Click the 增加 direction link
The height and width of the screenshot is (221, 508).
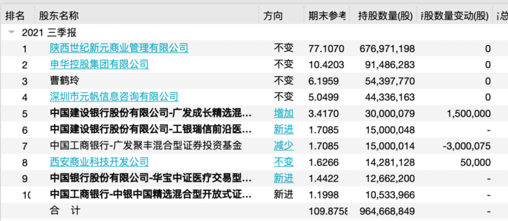pos(283,113)
